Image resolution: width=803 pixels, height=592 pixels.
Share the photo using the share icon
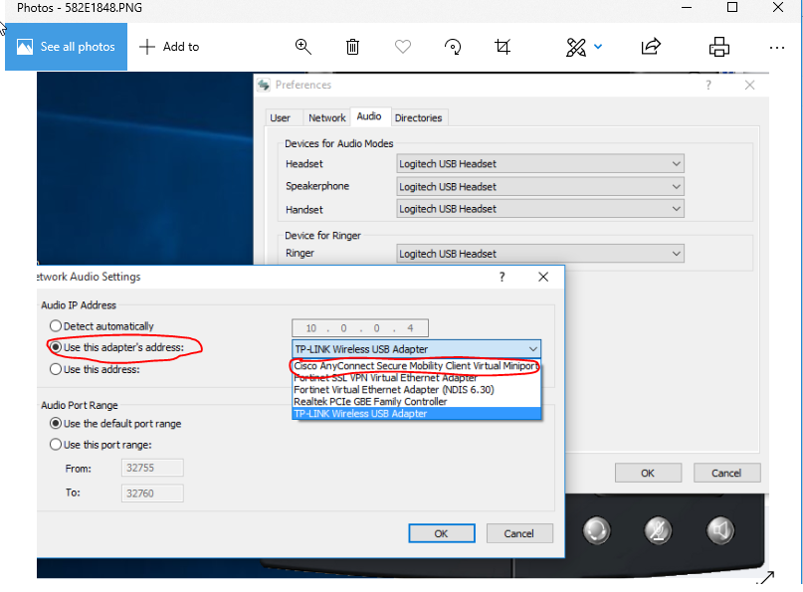click(x=651, y=47)
